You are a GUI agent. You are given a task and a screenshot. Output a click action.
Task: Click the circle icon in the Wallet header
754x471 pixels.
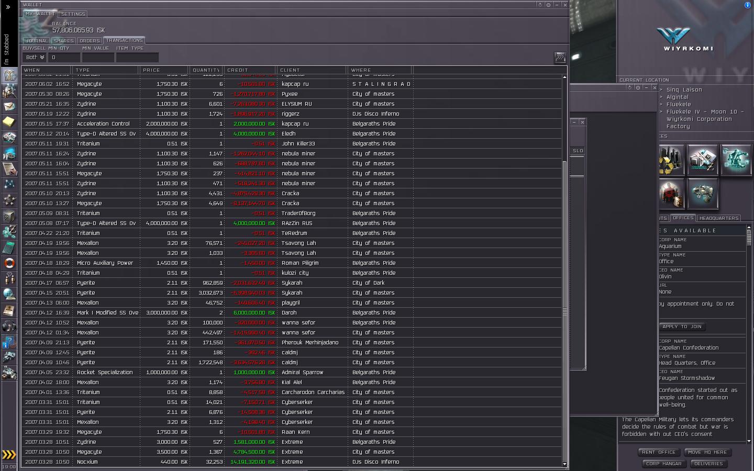548,5
